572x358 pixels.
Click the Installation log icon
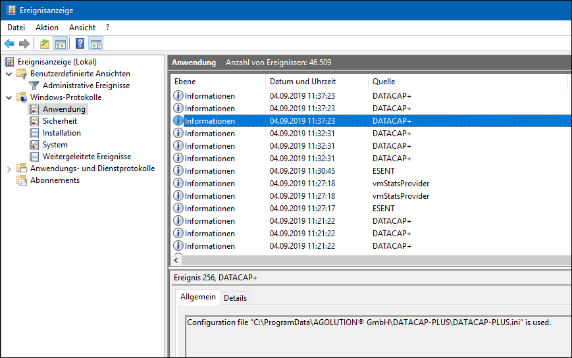(34, 133)
